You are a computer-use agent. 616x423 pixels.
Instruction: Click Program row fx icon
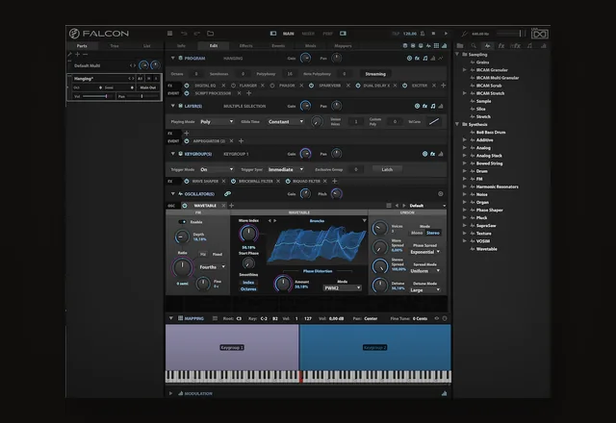(417, 58)
